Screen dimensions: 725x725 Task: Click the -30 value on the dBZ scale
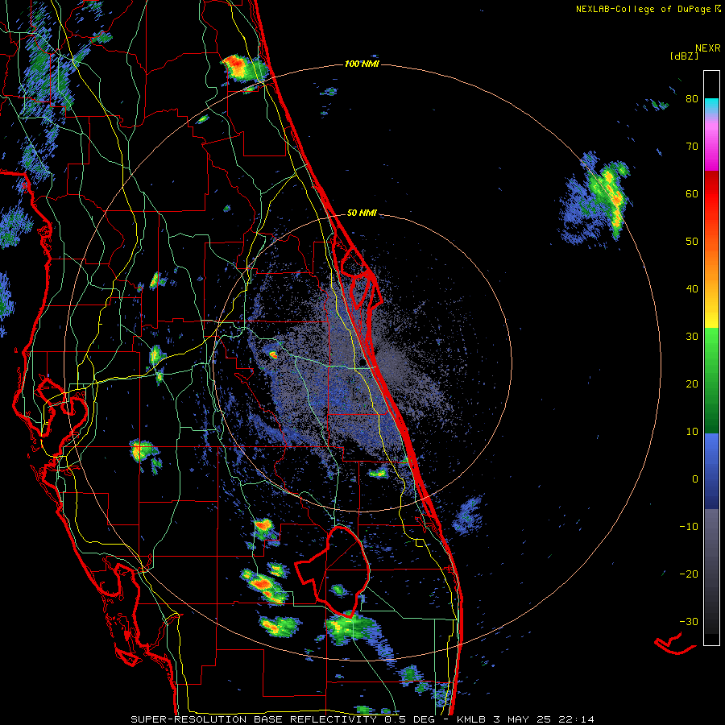coord(689,622)
